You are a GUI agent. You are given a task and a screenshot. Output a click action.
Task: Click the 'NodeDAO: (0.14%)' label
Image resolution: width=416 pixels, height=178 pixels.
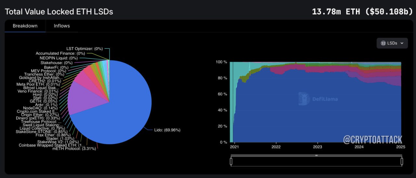pyautogui.click(x=40, y=108)
